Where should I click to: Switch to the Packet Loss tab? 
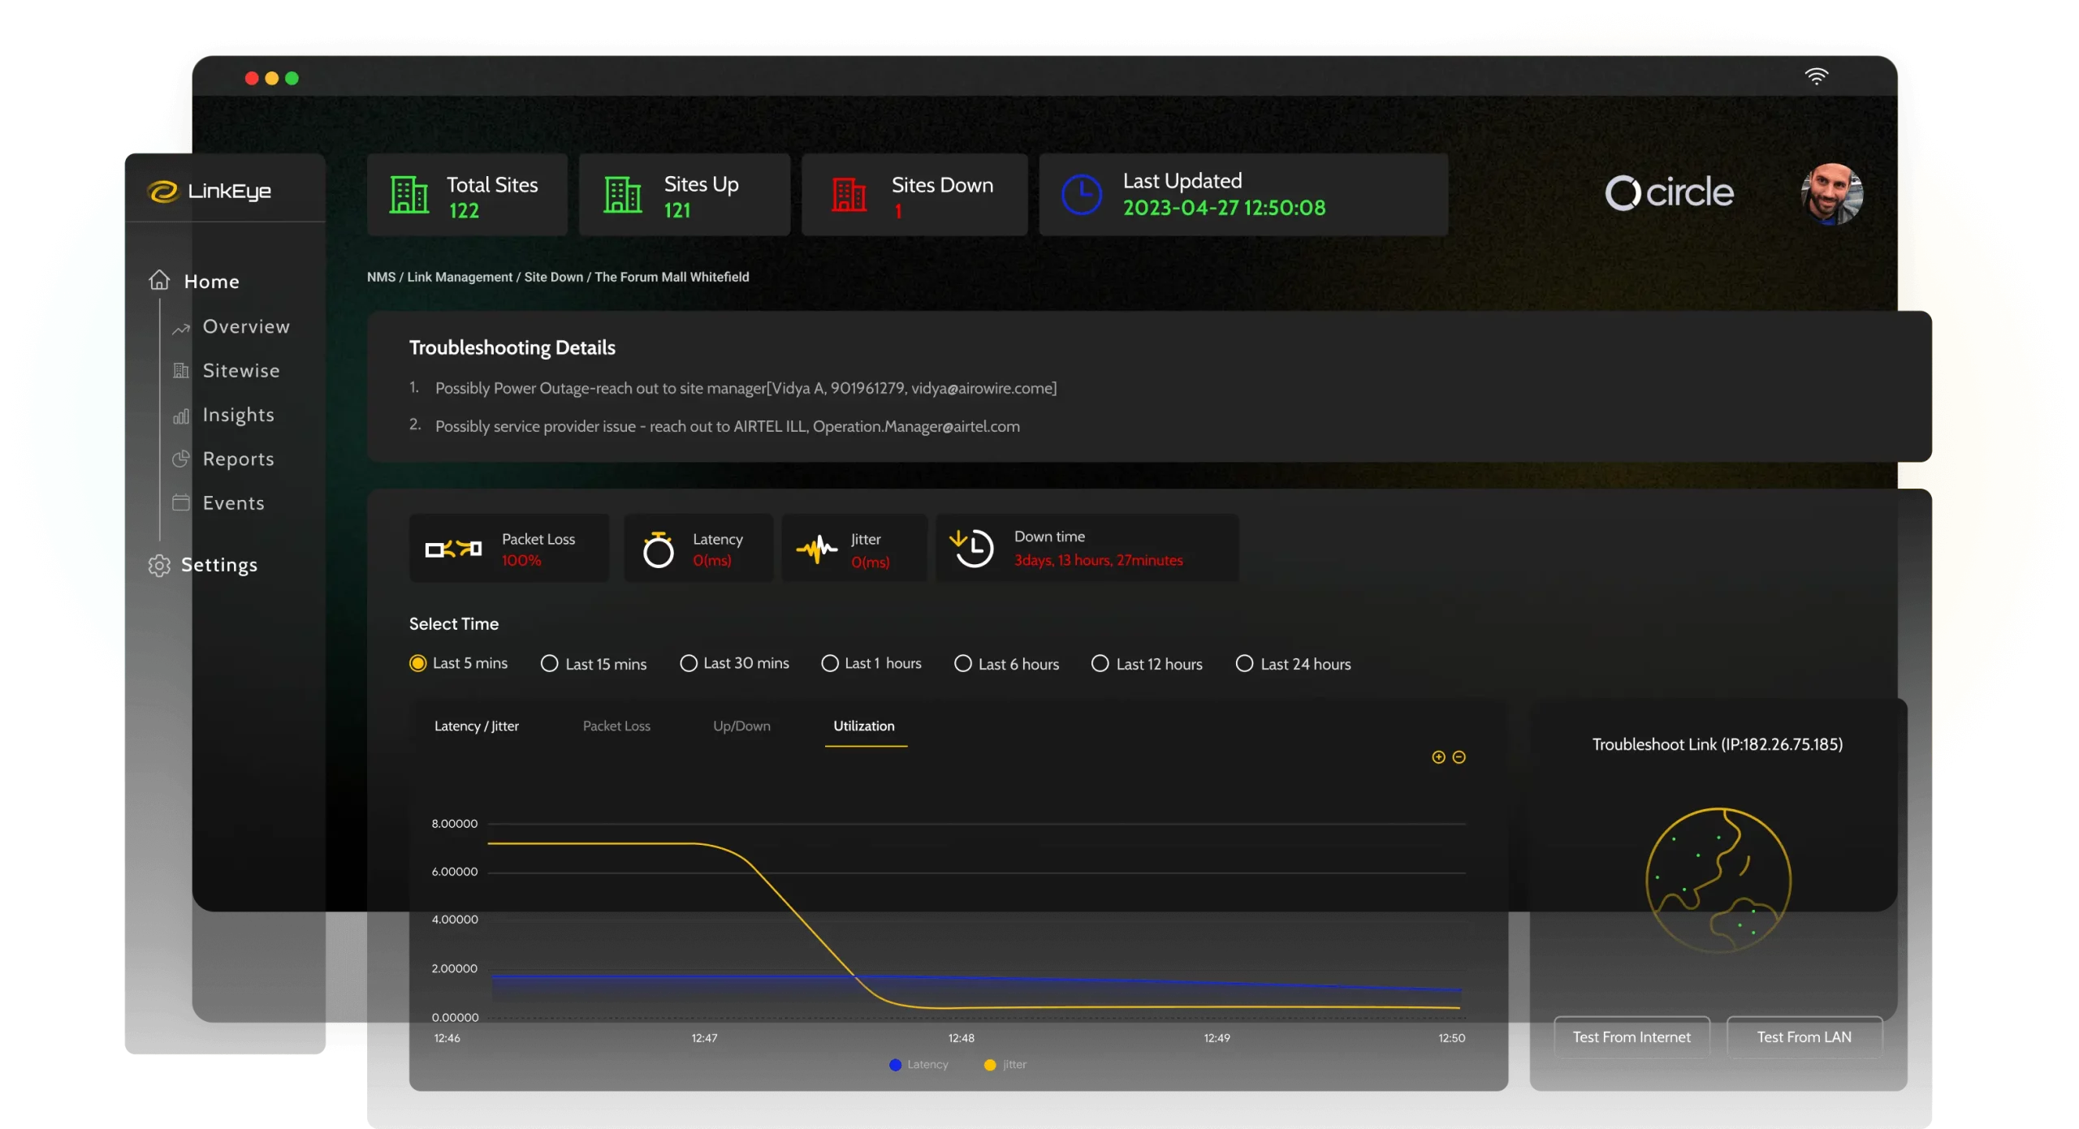(x=616, y=726)
